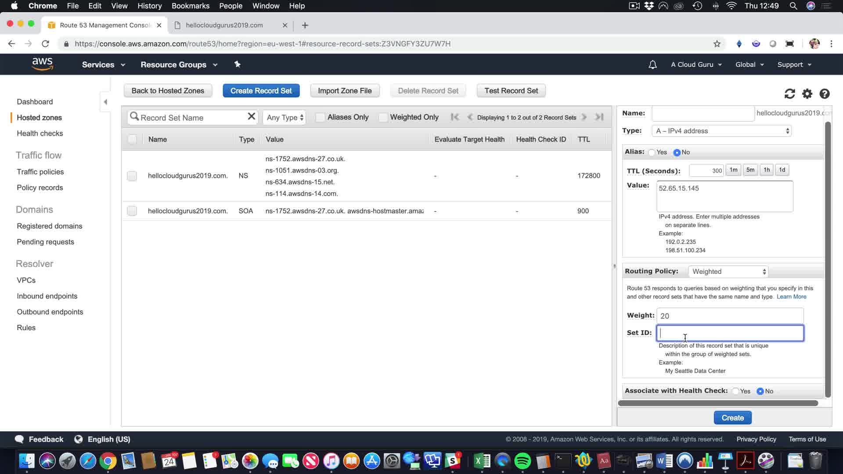
Task: Open the AWS notifications bell
Action: pos(652,65)
